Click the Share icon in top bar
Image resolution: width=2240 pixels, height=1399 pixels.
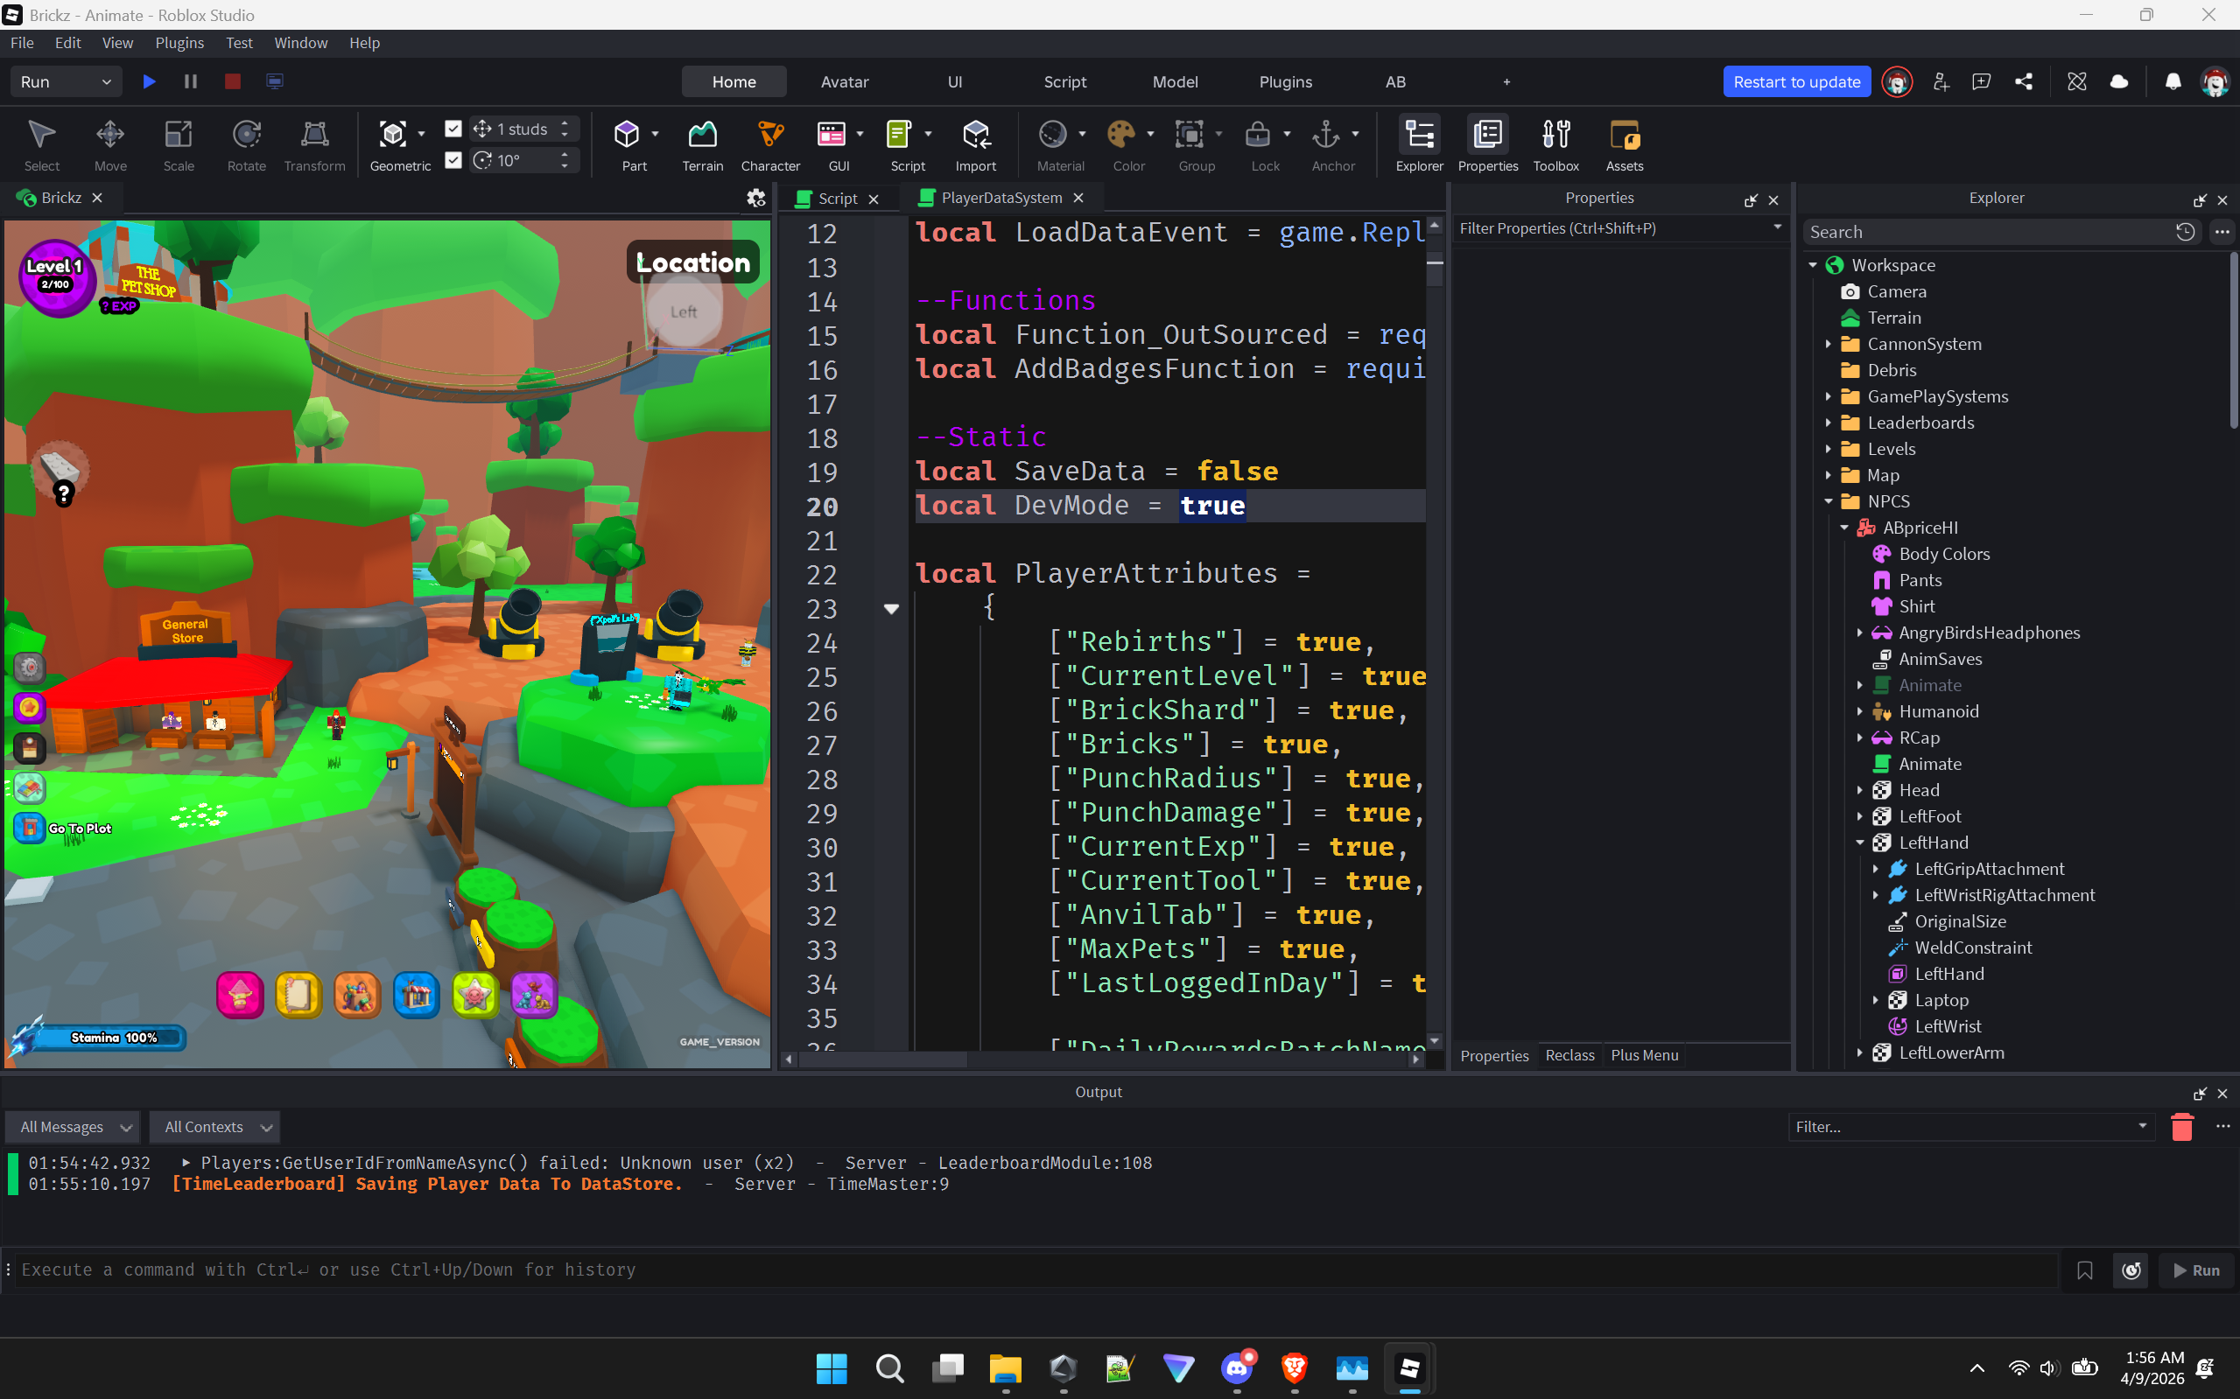[x=2024, y=82]
